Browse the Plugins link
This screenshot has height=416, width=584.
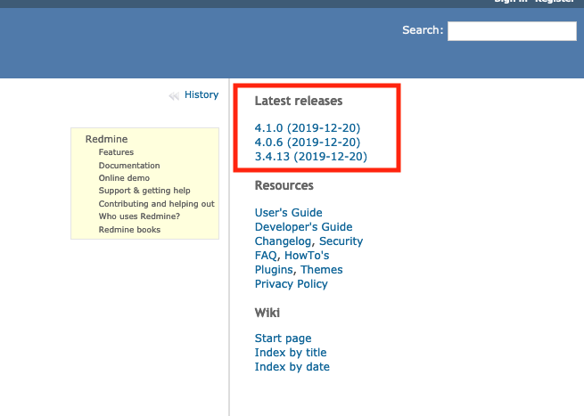274,270
